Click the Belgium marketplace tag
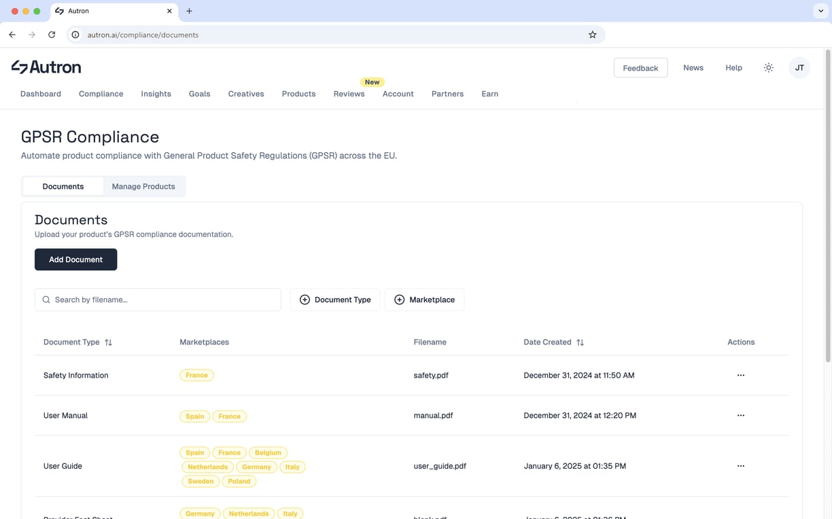 coord(268,452)
